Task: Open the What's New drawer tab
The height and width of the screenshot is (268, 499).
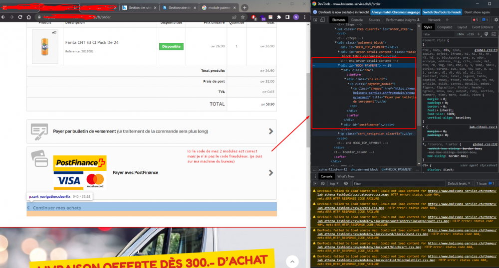Action: (x=346, y=176)
